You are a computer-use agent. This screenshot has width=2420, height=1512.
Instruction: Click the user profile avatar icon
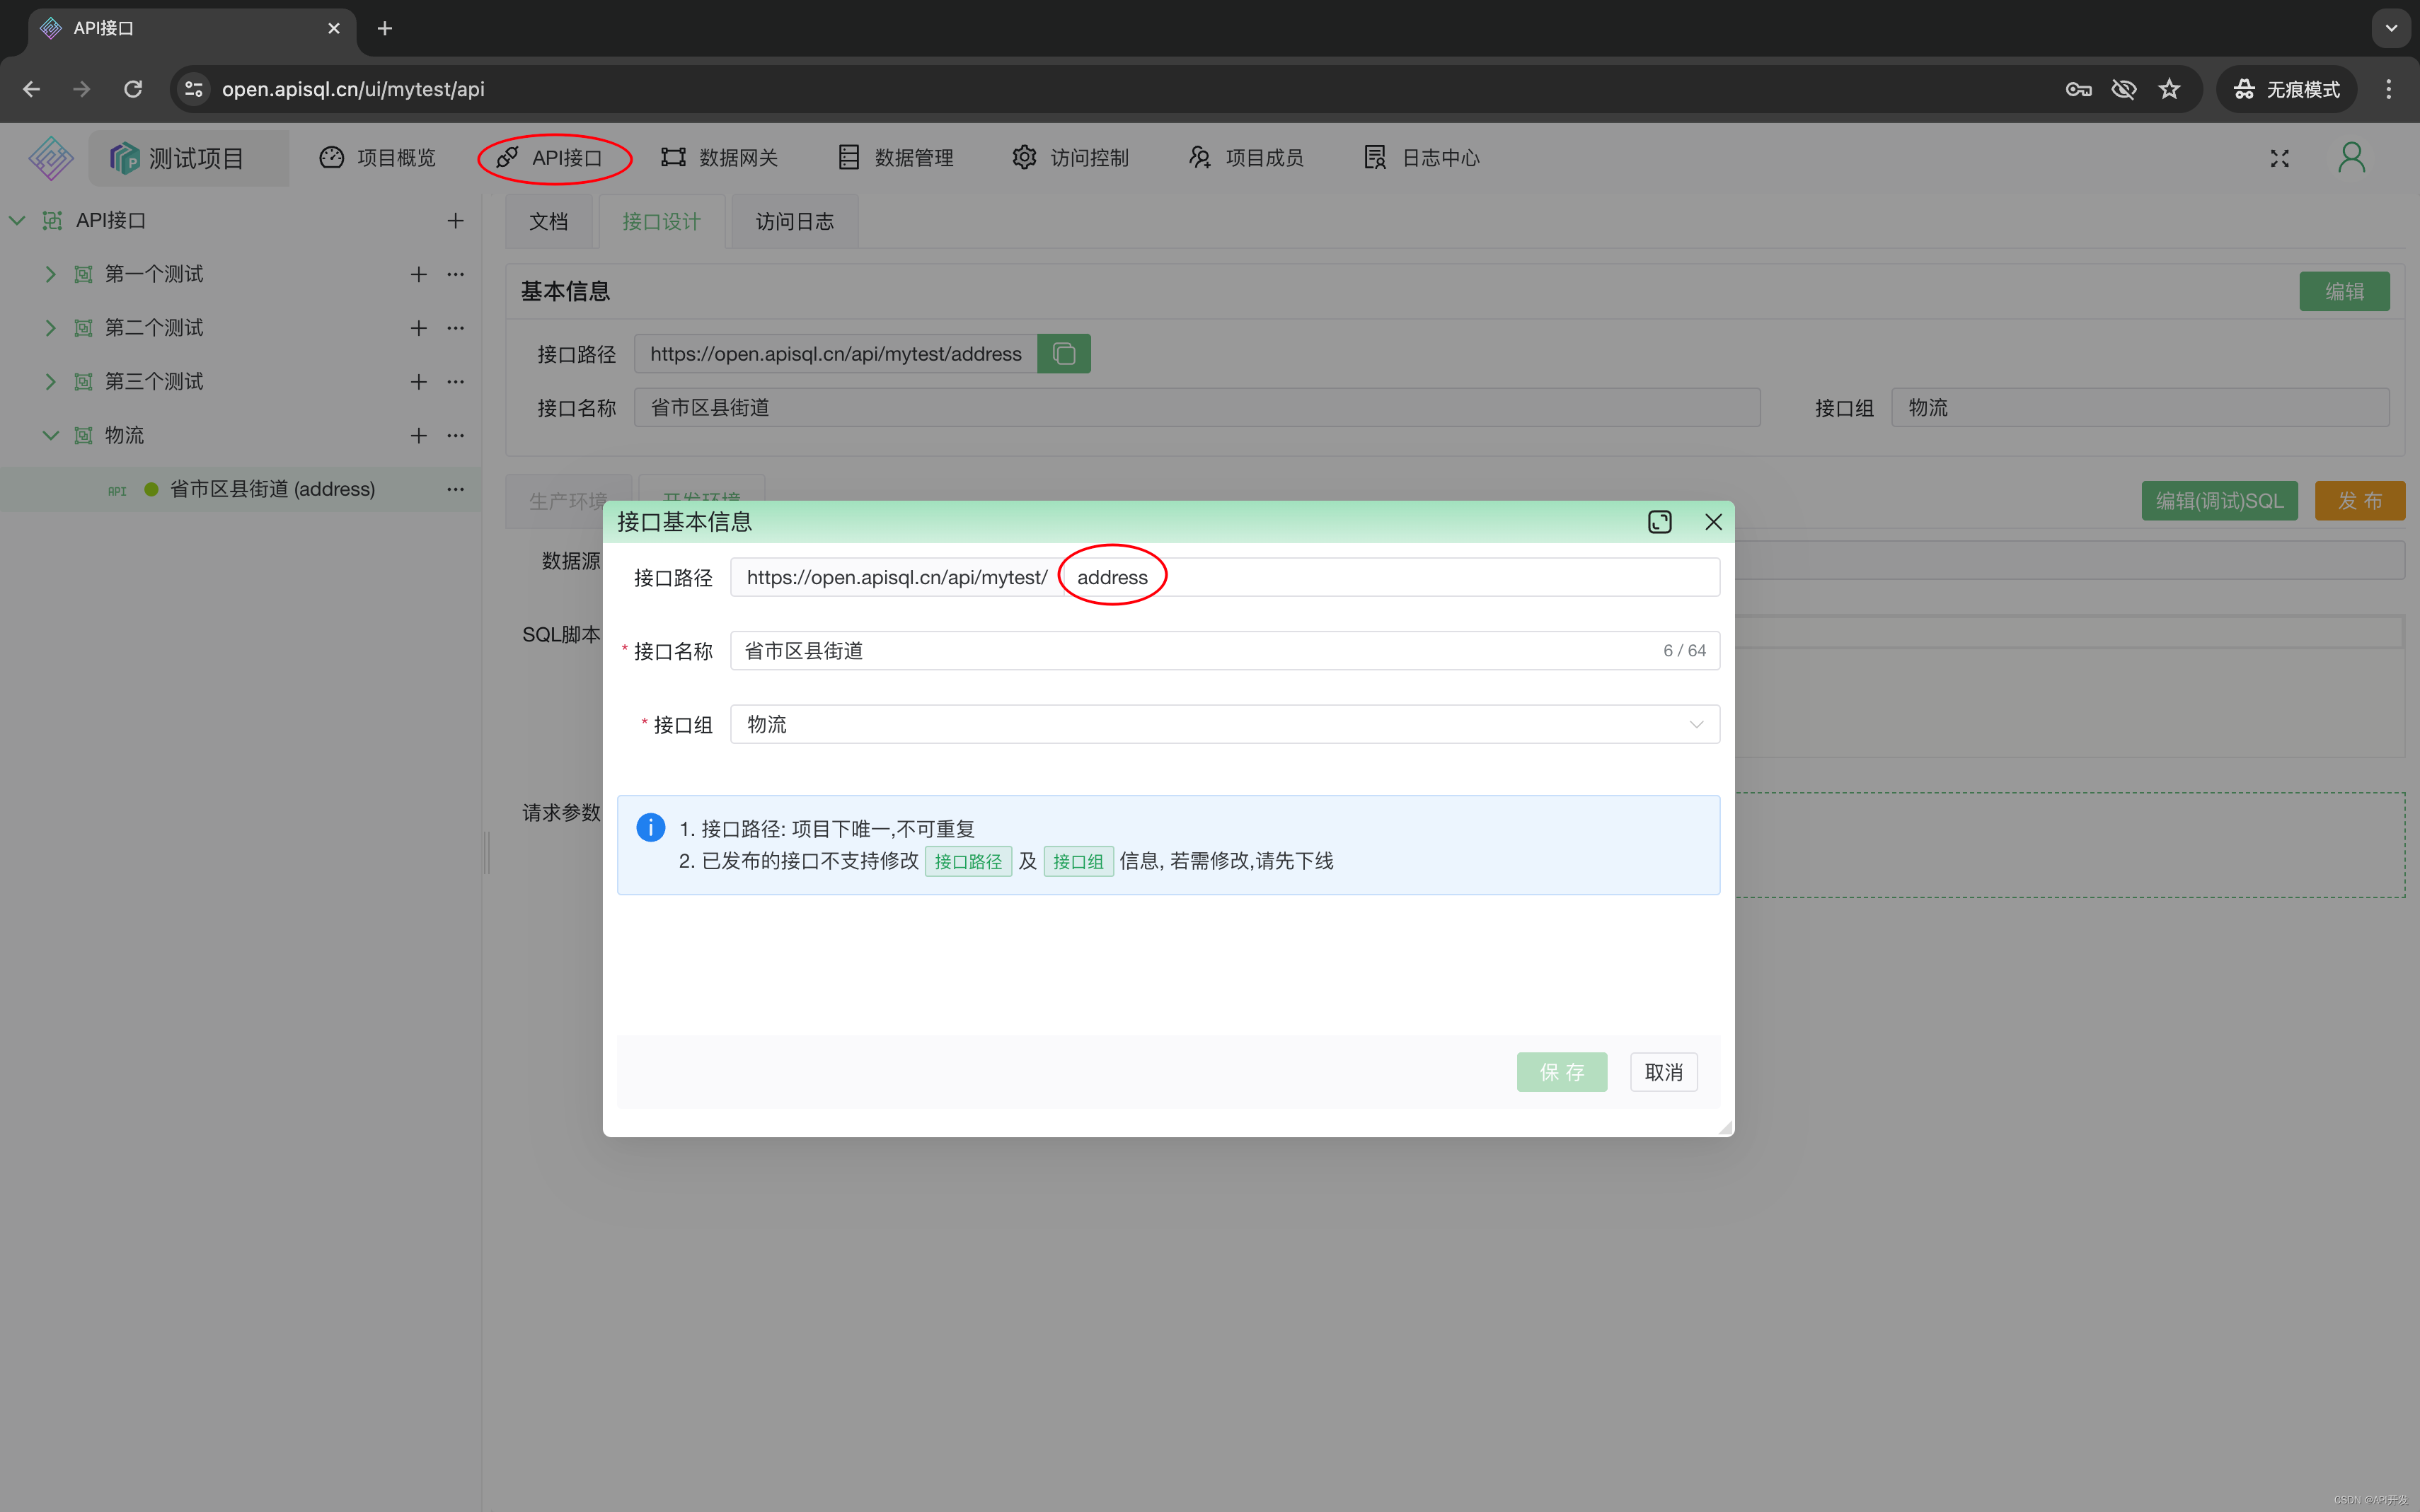(2351, 158)
